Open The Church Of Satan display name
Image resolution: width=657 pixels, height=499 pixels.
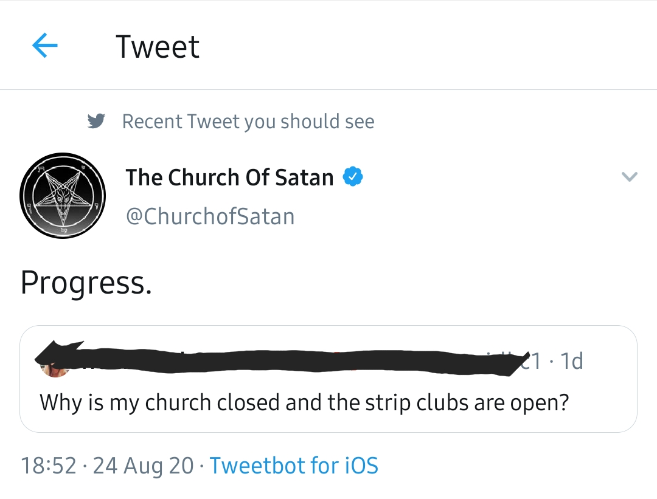point(229,177)
